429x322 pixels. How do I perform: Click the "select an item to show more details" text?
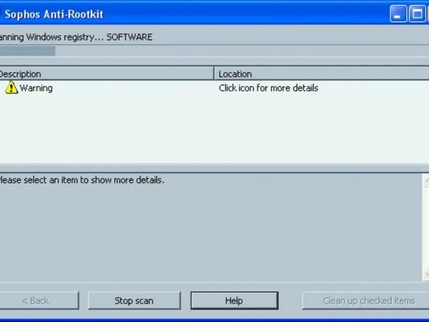pos(94,180)
